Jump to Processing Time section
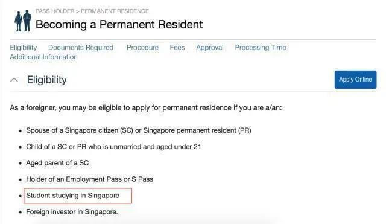The width and height of the screenshot is (386, 224). pos(261,47)
